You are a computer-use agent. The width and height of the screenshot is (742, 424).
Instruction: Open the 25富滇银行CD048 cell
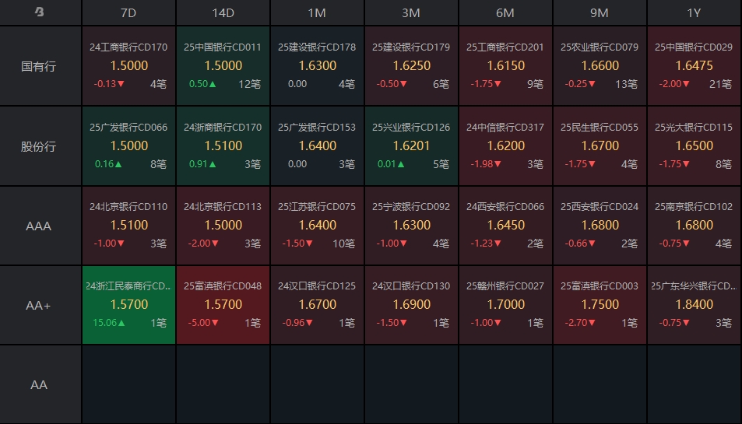pyautogui.click(x=223, y=305)
